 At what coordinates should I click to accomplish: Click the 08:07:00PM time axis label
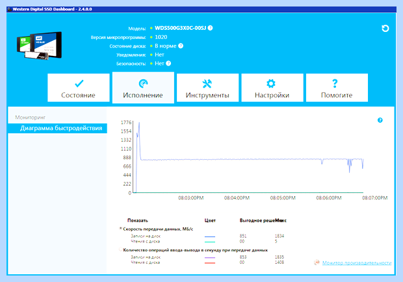point(375,198)
